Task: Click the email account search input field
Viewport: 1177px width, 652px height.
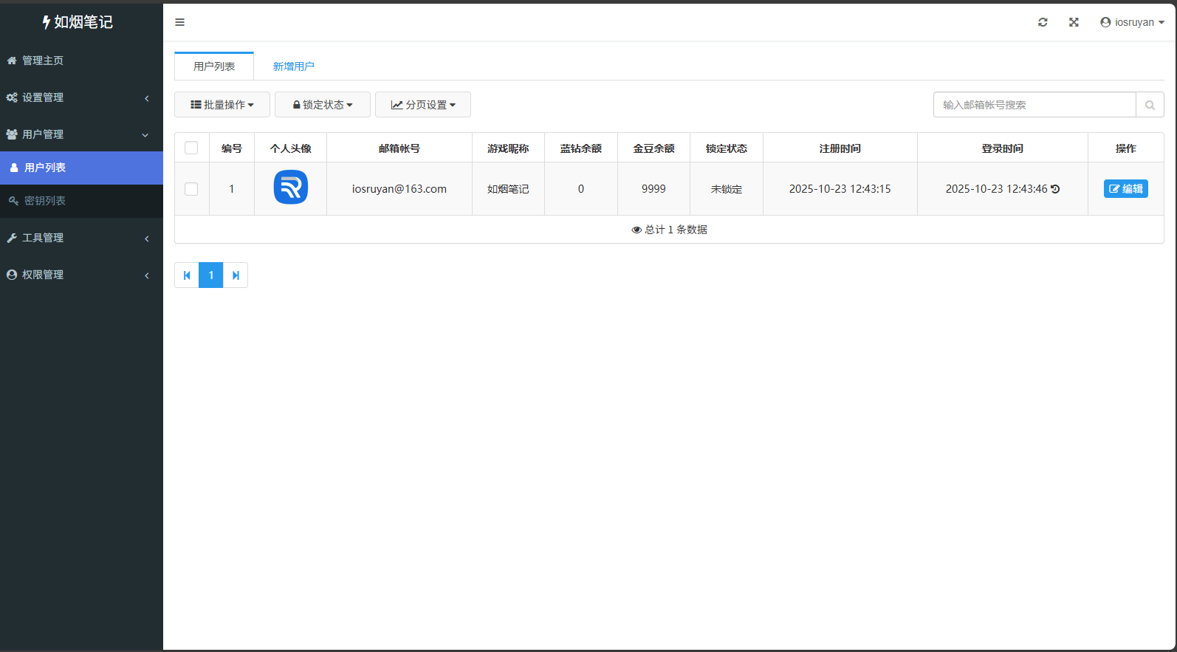Action: pos(1034,105)
